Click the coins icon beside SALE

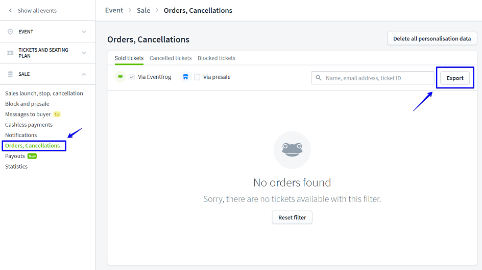[10, 74]
